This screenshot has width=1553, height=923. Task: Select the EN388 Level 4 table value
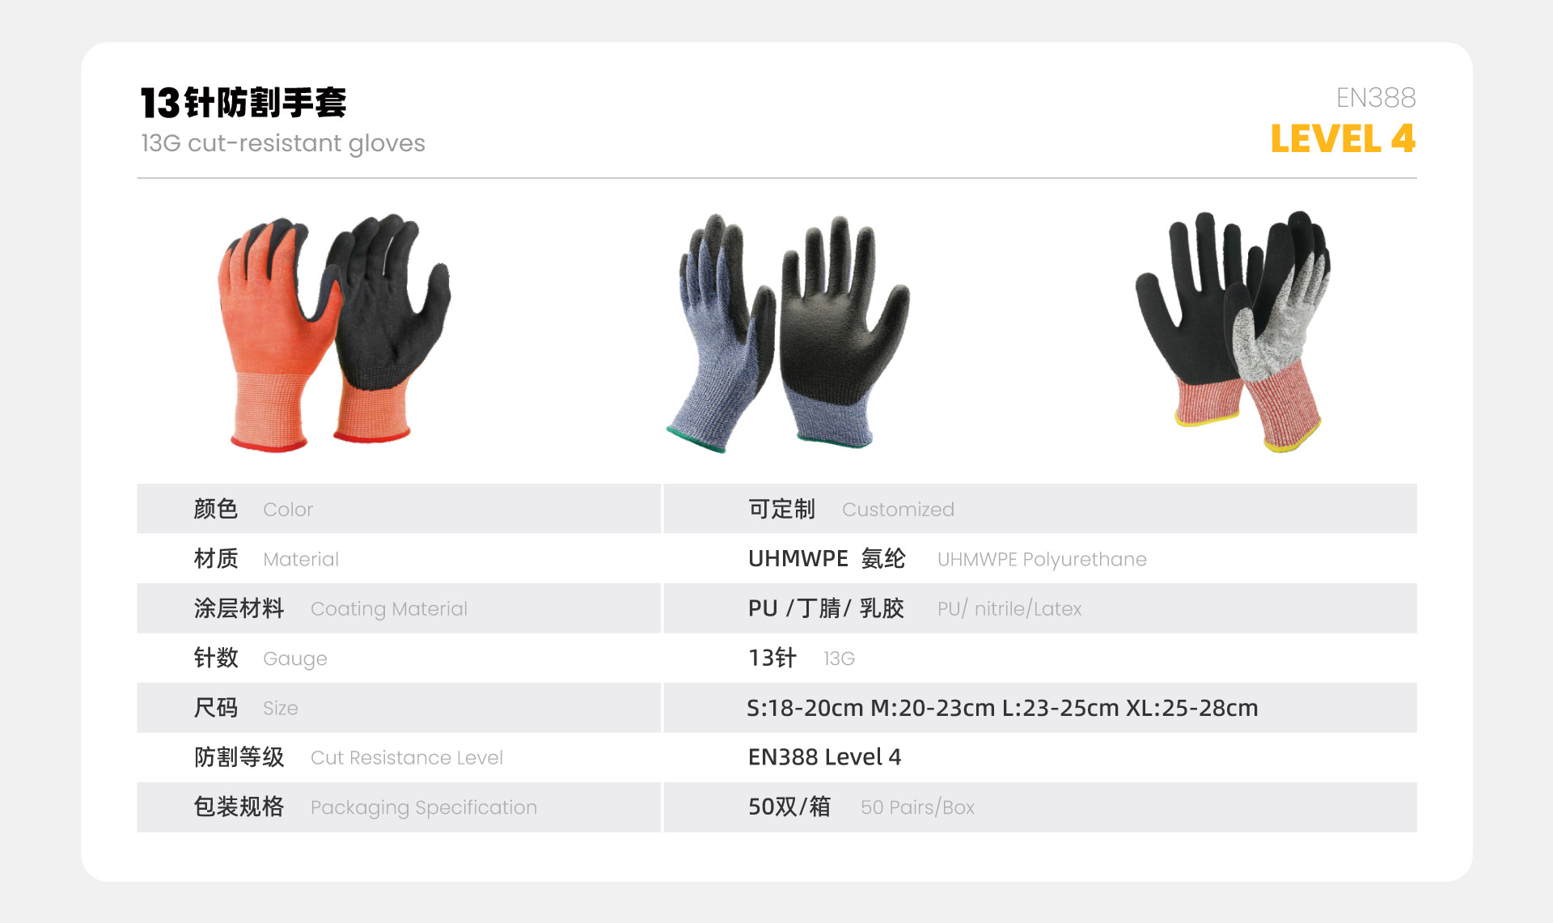(824, 757)
